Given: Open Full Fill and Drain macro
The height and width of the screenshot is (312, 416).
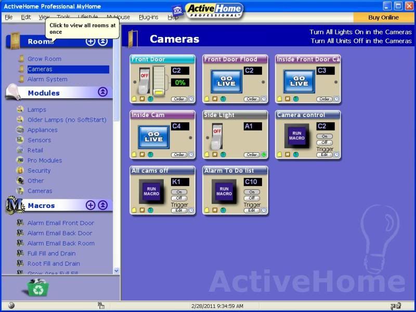Looking at the screenshot, I should pyautogui.click(x=51, y=253).
